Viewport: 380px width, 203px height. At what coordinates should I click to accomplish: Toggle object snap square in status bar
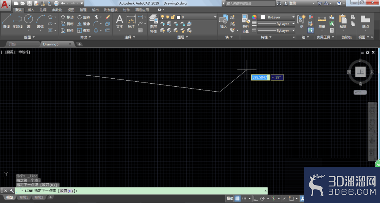[291, 198]
